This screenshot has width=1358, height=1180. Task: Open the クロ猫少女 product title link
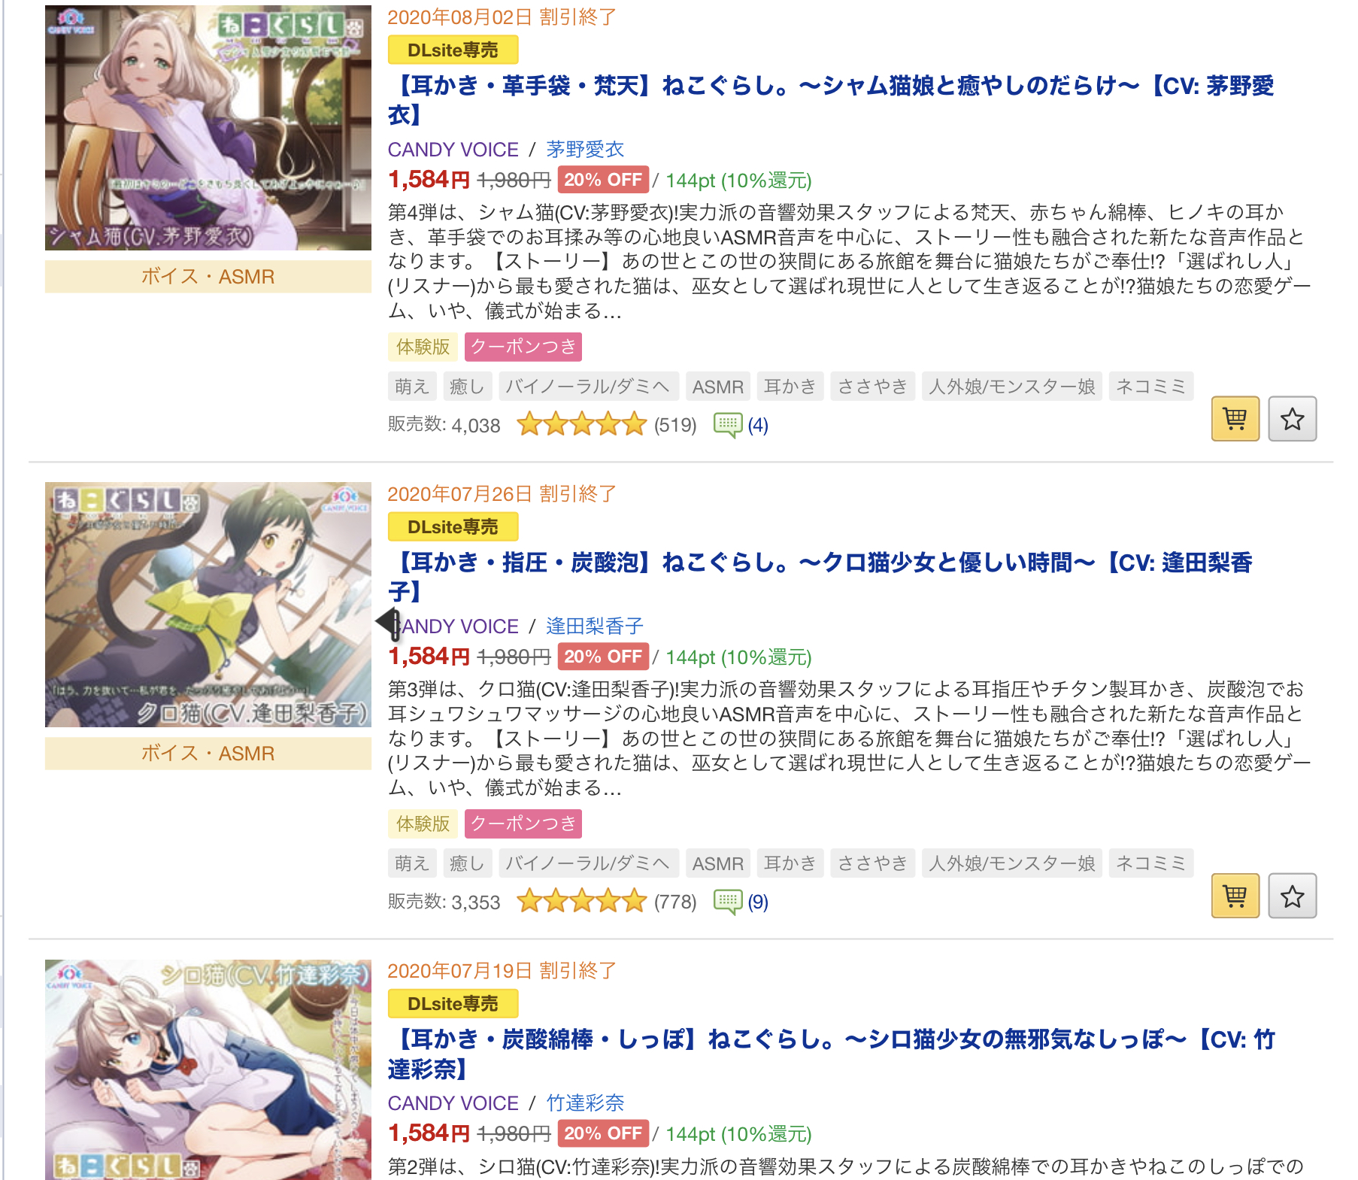pos(820,577)
